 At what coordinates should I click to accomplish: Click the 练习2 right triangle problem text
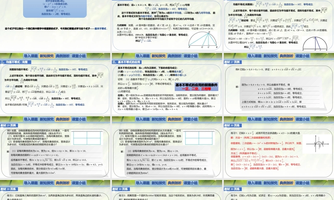pos(55,197)
